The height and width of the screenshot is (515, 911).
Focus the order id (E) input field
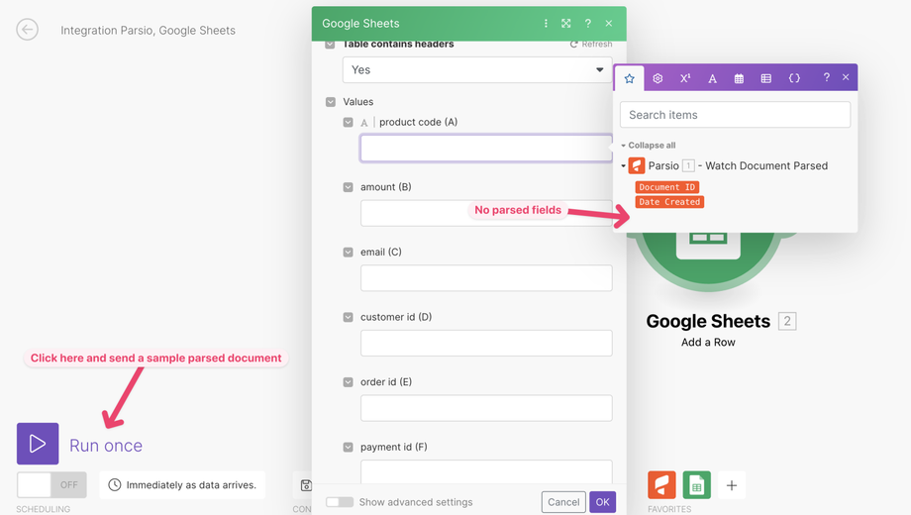click(x=486, y=408)
